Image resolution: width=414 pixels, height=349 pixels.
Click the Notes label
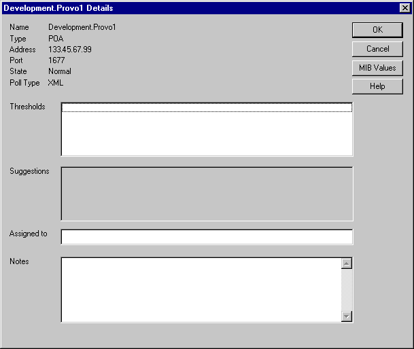click(19, 261)
